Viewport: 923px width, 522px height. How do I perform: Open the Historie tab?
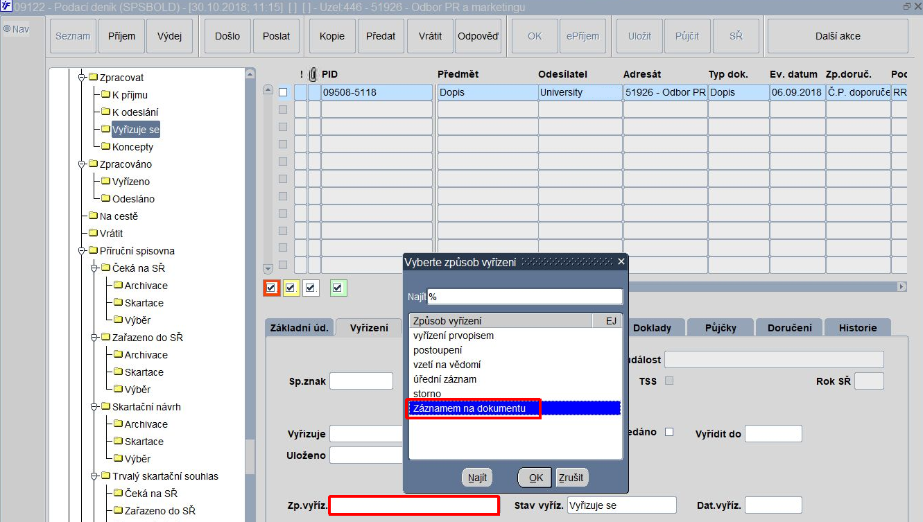click(x=858, y=328)
